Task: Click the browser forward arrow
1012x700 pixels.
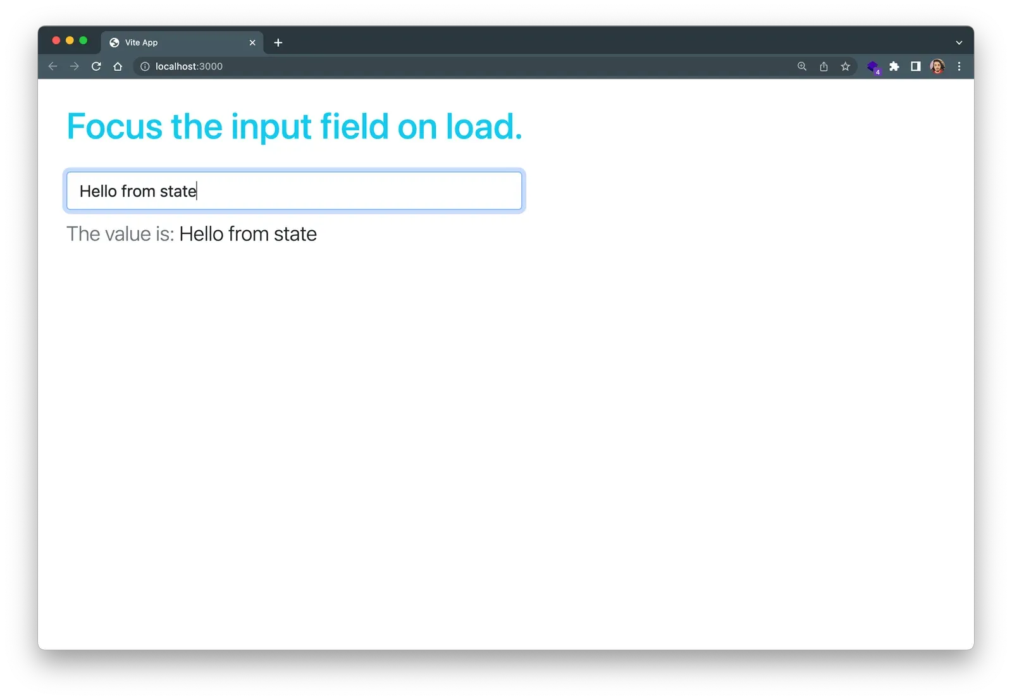Action: pyautogui.click(x=75, y=66)
